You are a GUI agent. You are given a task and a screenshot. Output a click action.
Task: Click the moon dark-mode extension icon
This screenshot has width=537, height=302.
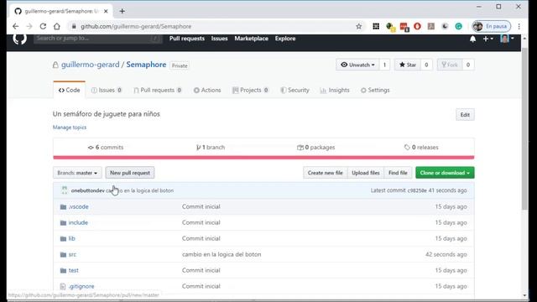coord(445,26)
